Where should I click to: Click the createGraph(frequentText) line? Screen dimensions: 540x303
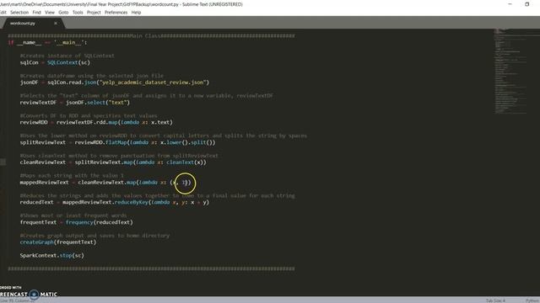tap(58, 242)
